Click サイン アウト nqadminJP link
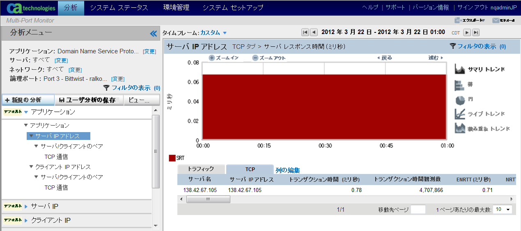This screenshot has width=521, height=231. [487, 7]
